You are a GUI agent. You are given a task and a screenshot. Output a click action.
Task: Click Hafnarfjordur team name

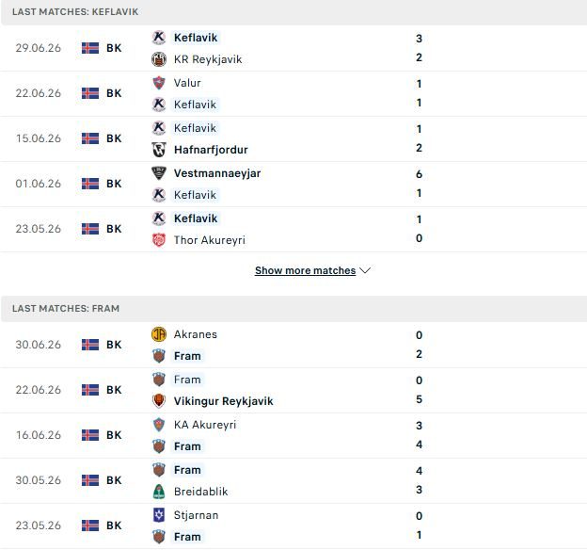pos(211,150)
